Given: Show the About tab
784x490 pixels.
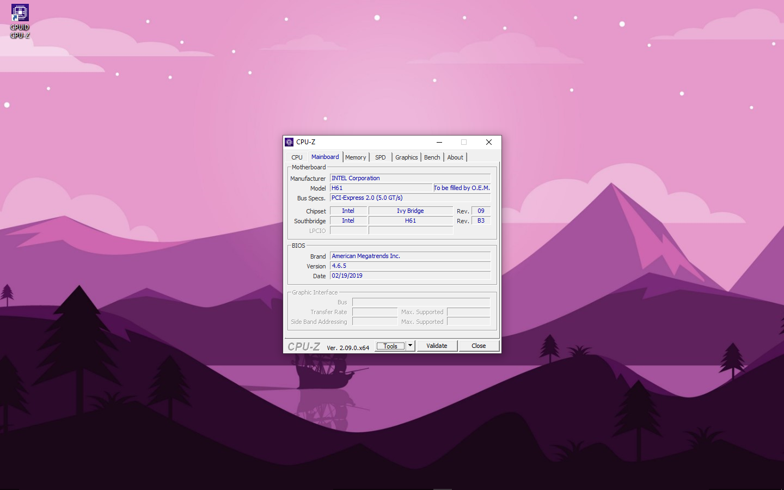Looking at the screenshot, I should pyautogui.click(x=455, y=157).
